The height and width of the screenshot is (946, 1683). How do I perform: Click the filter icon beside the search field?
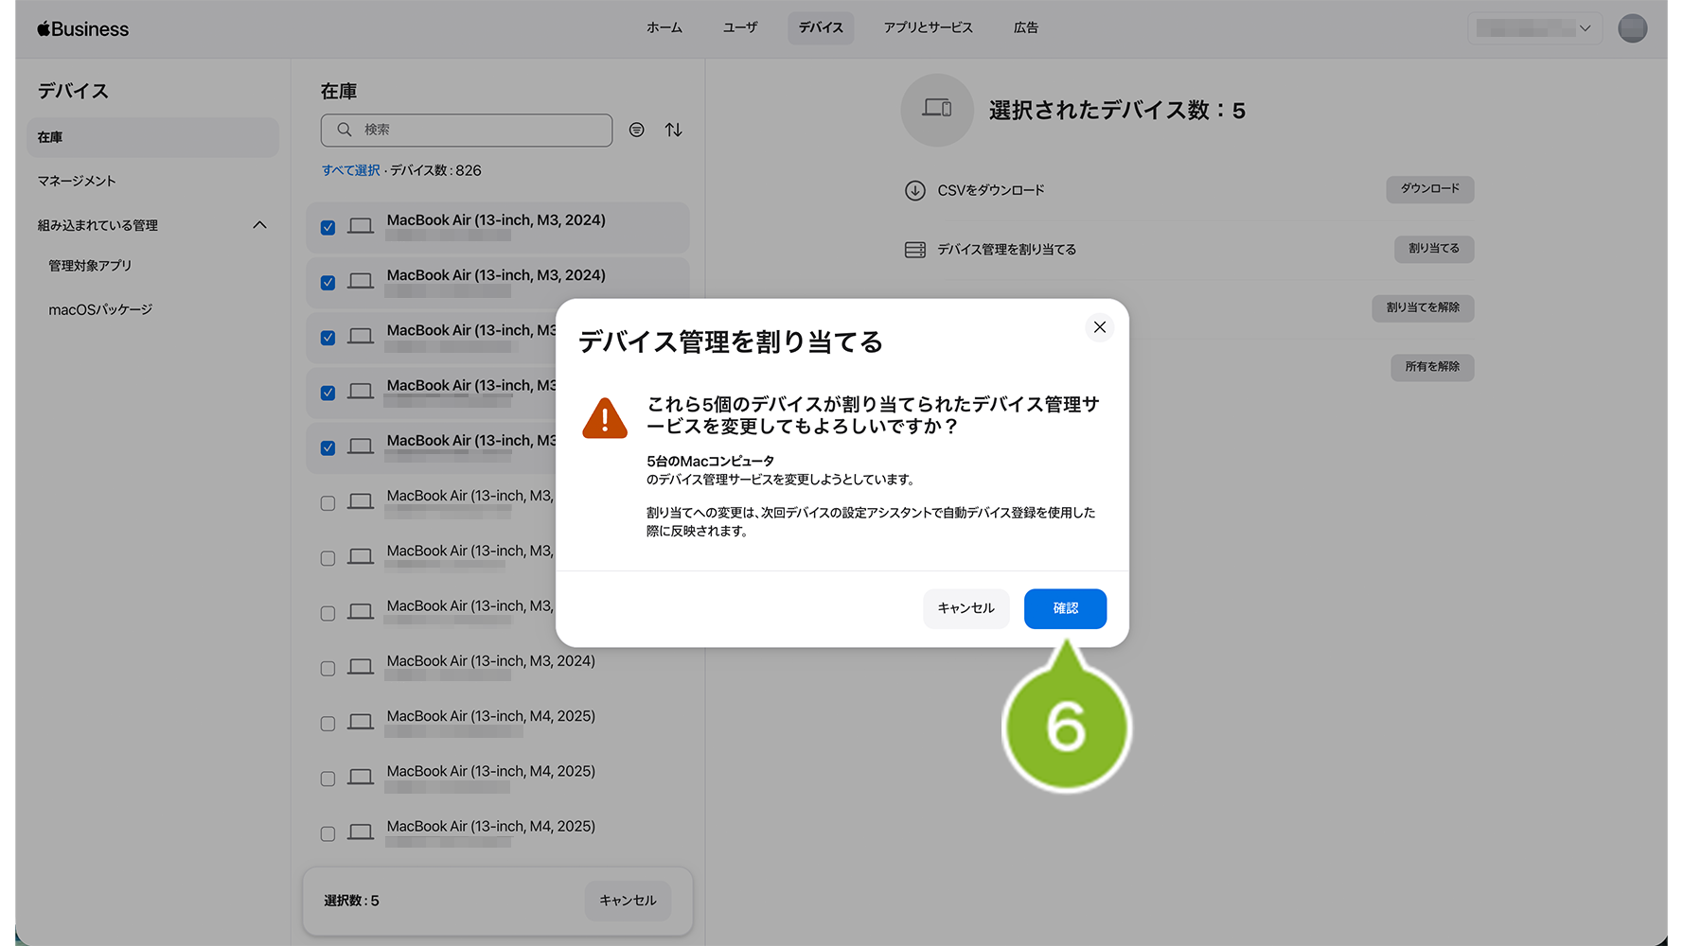637,130
